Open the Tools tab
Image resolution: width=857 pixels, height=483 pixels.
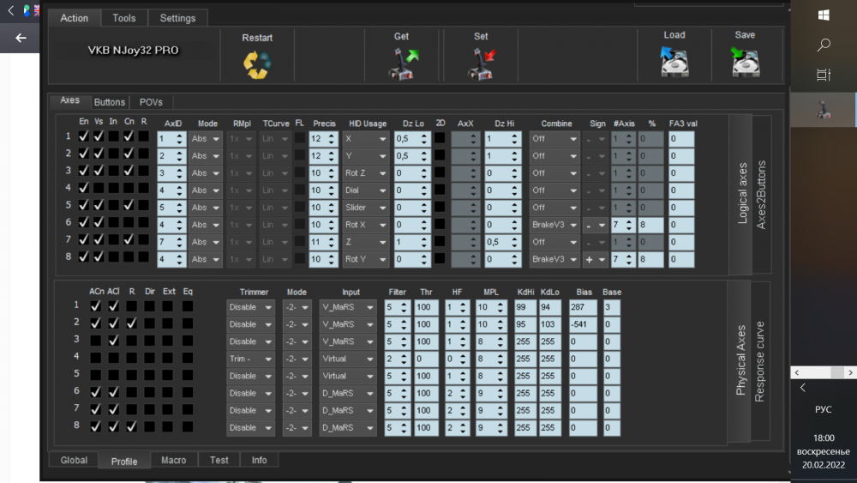(x=124, y=18)
